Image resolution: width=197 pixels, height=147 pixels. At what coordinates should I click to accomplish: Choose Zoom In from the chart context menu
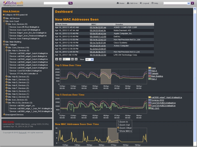coord(124,122)
